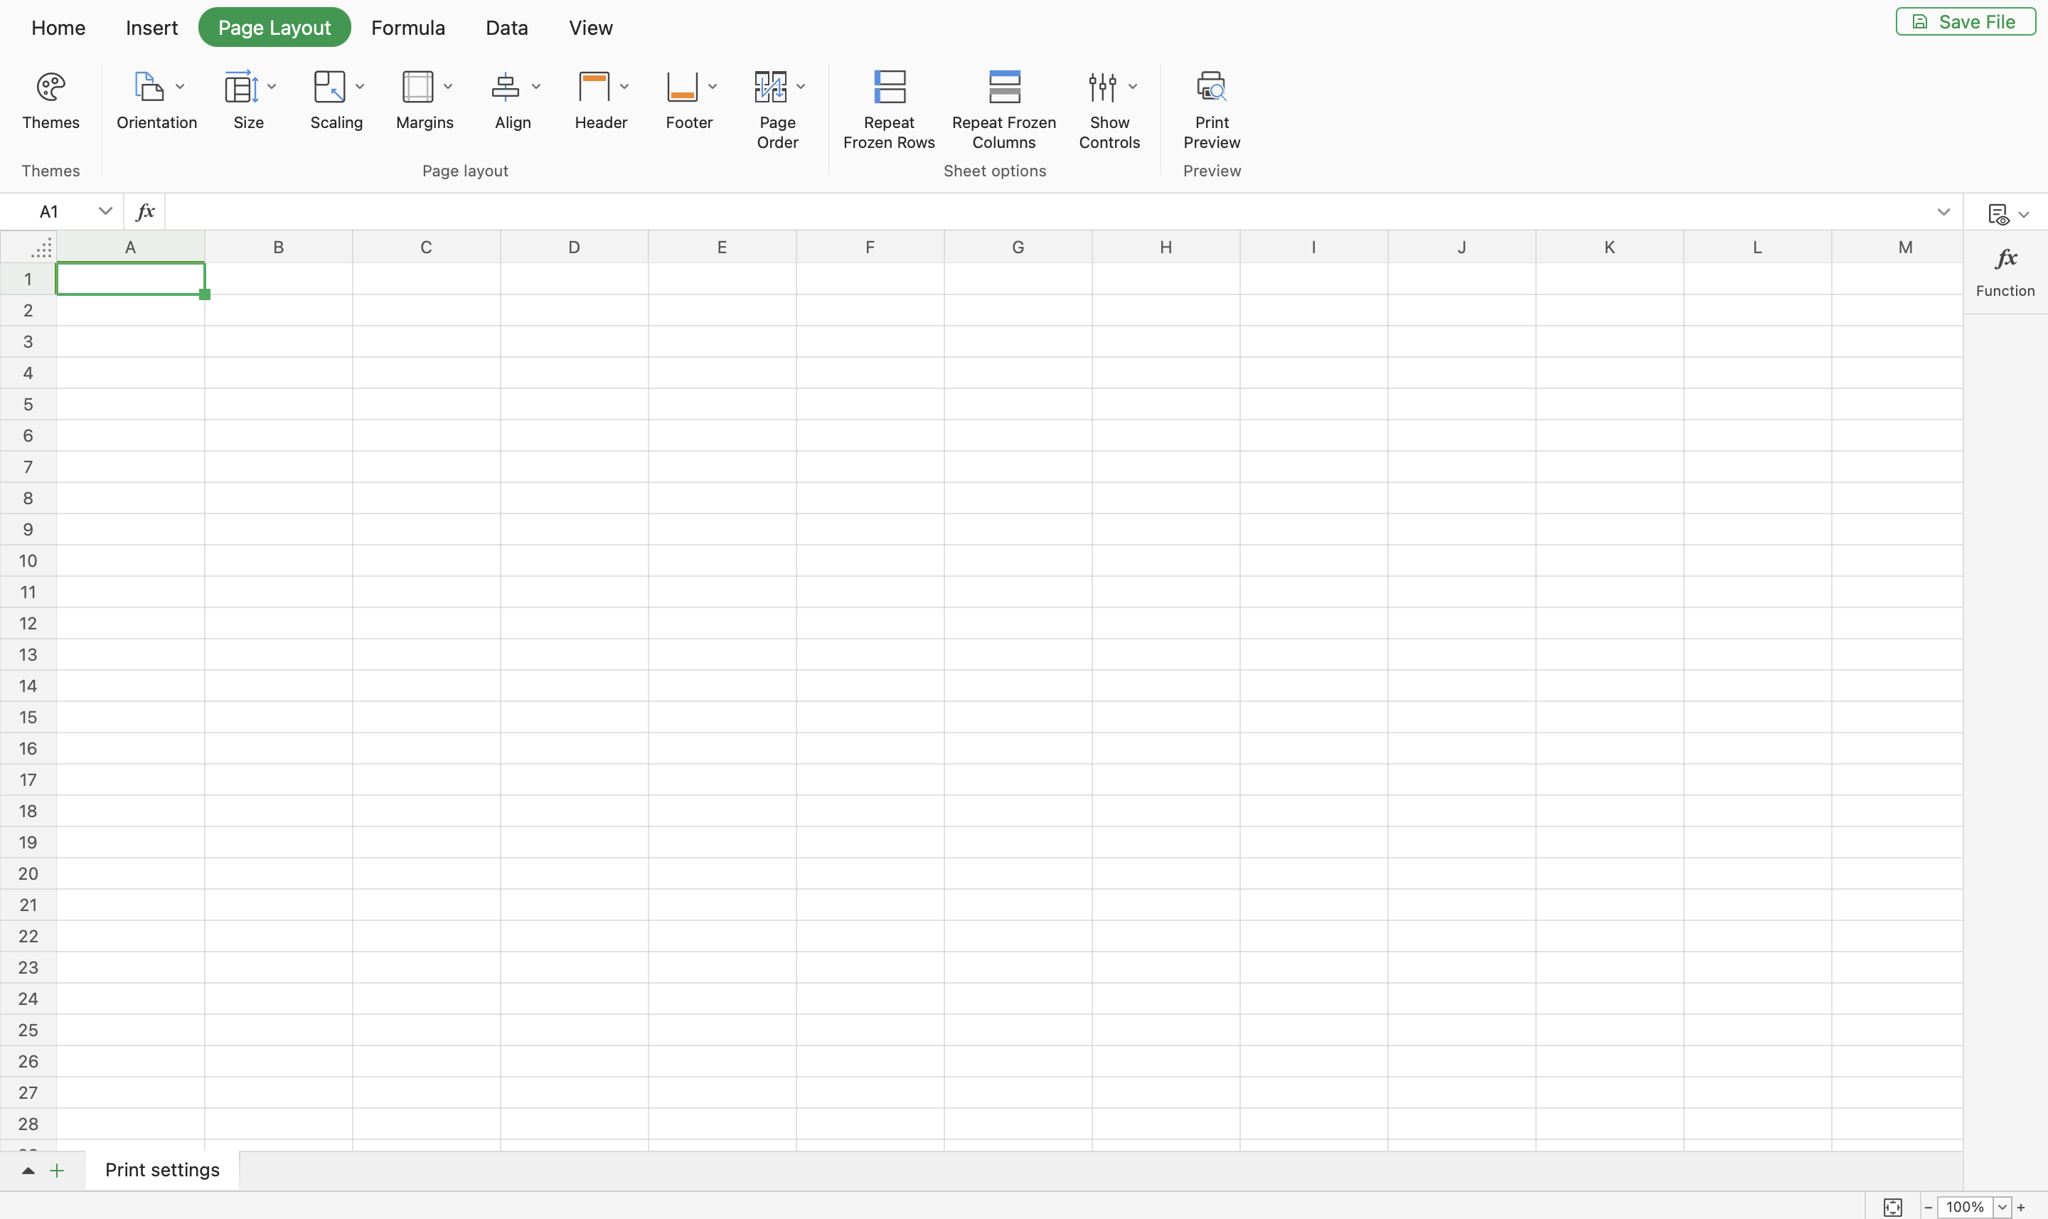Image resolution: width=2048 pixels, height=1219 pixels.
Task: Open the Themes palette icon
Action: [x=50, y=87]
